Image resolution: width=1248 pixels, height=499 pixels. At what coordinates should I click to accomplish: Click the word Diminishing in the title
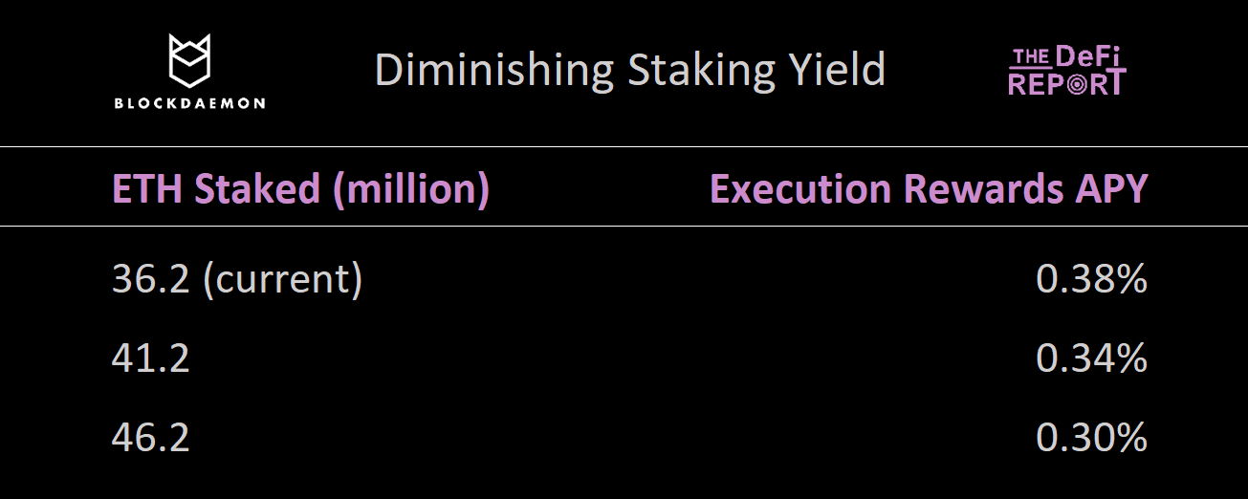coord(493,70)
